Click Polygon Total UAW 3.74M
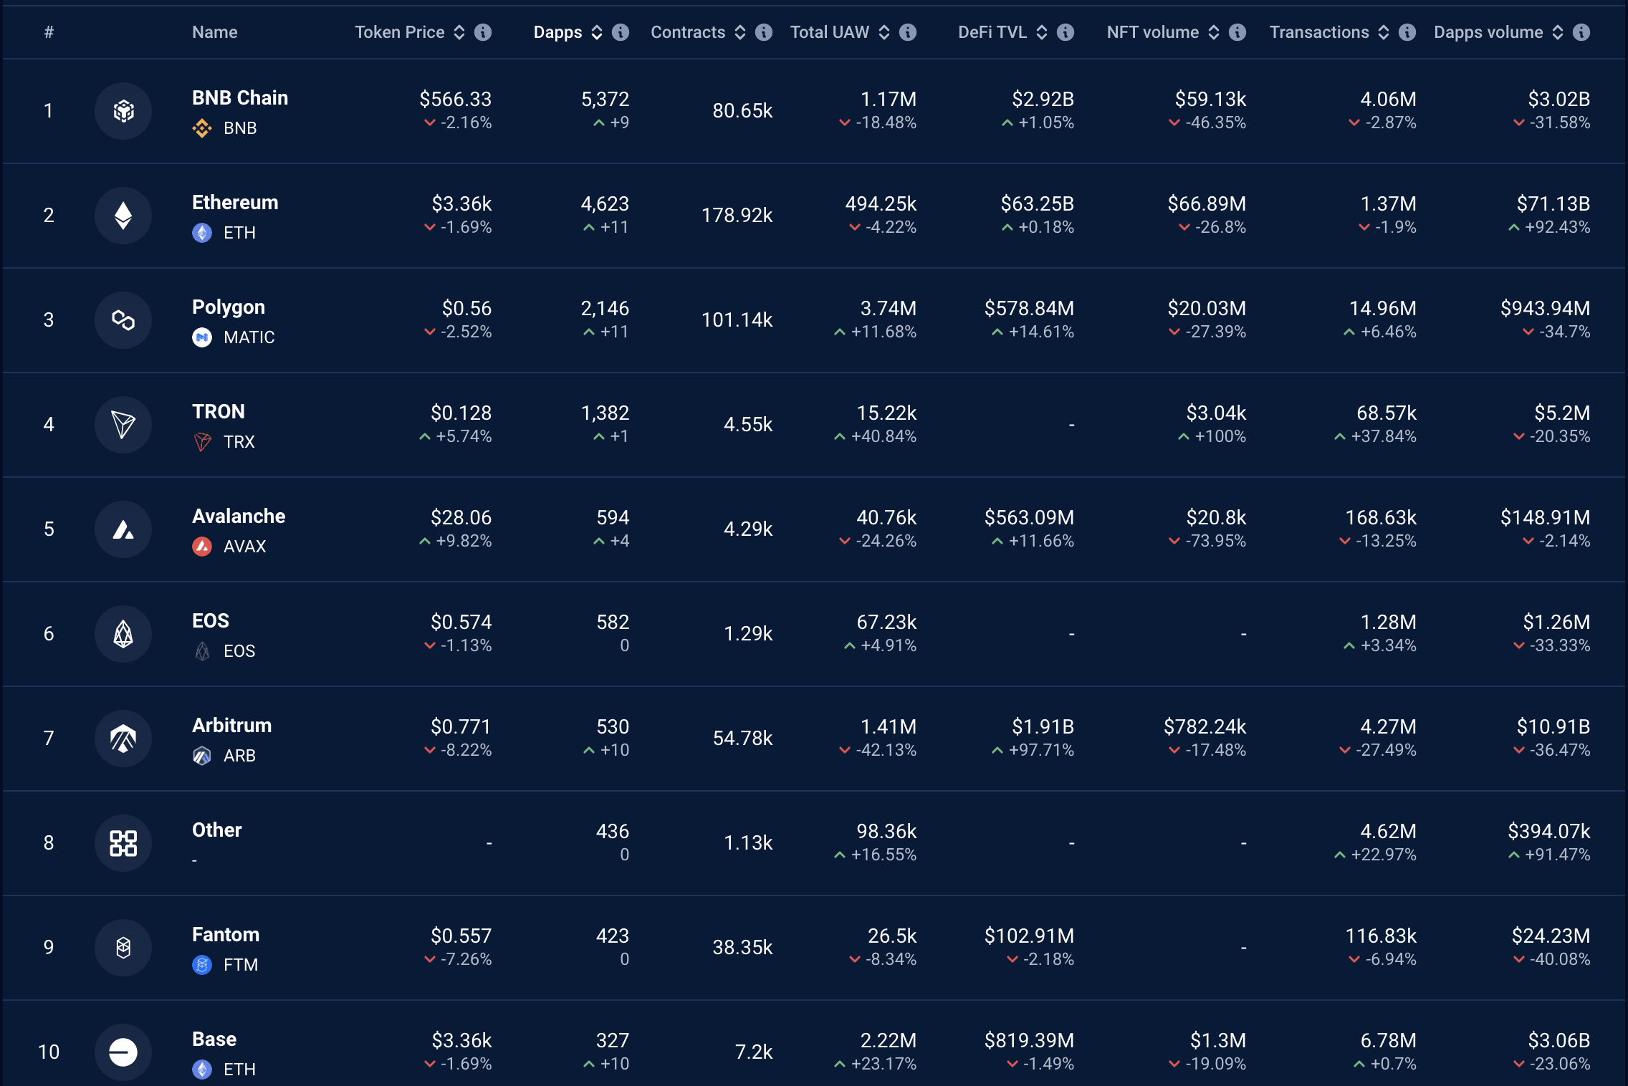This screenshot has height=1086, width=1628. click(889, 309)
